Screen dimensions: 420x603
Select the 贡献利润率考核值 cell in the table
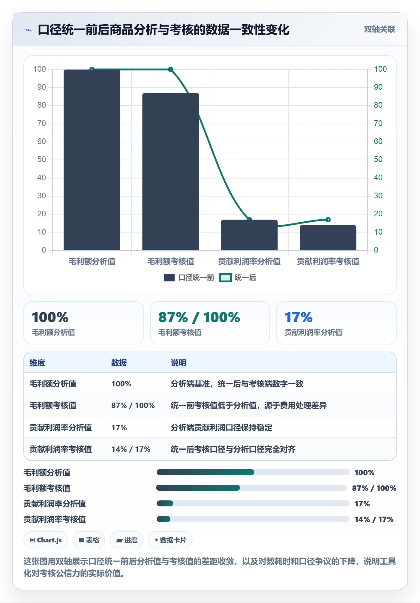(61, 449)
